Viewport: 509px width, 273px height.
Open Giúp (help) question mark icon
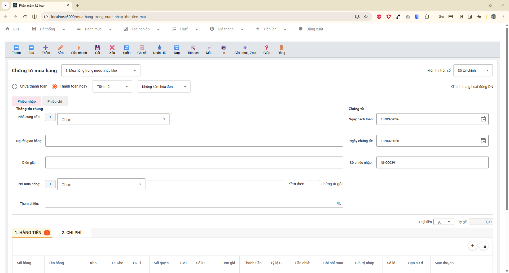tap(266, 48)
